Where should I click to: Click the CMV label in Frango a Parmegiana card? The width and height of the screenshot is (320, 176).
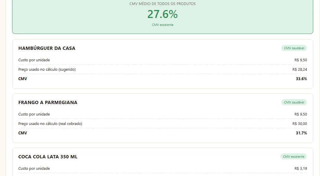(23, 133)
